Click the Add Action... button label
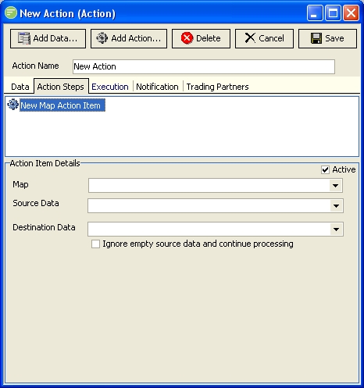The height and width of the screenshot is (388, 364). 136,38
